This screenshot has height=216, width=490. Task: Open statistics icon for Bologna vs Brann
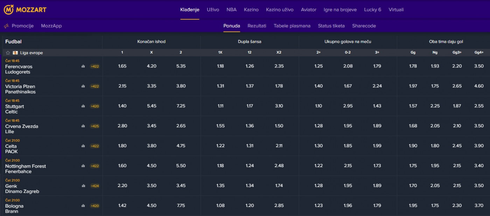click(83, 206)
